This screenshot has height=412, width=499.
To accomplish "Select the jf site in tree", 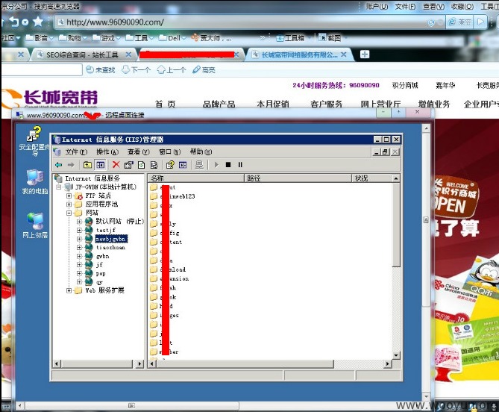I will [99, 264].
